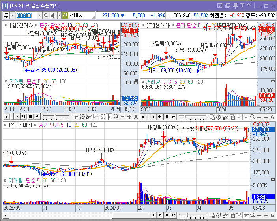Screen dimensions: 277x221
Task: Click dotted line chart icon in daily toolbar
Action: click(x=239, y=215)
